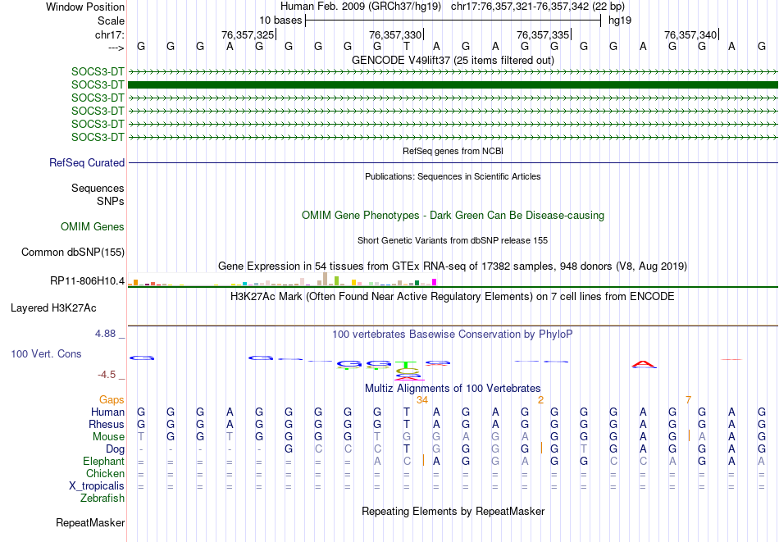Click the RP11-806H10.4 GTEx label
Viewport: 779px width, 542px height.
[88, 280]
